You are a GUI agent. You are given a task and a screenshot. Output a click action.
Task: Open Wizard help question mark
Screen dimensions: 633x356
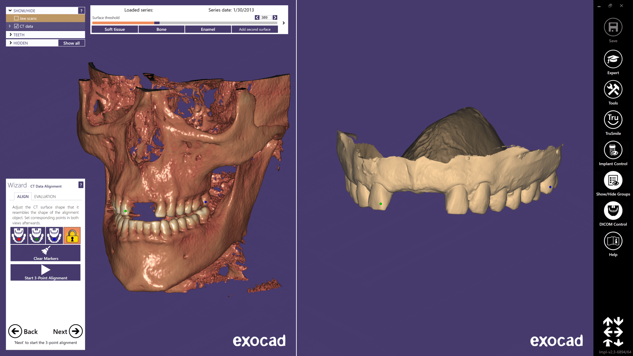point(81,185)
